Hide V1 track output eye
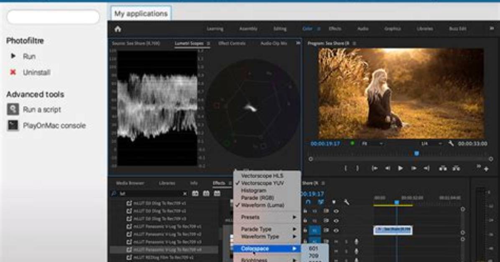This screenshot has width=500, height=262. [336, 230]
